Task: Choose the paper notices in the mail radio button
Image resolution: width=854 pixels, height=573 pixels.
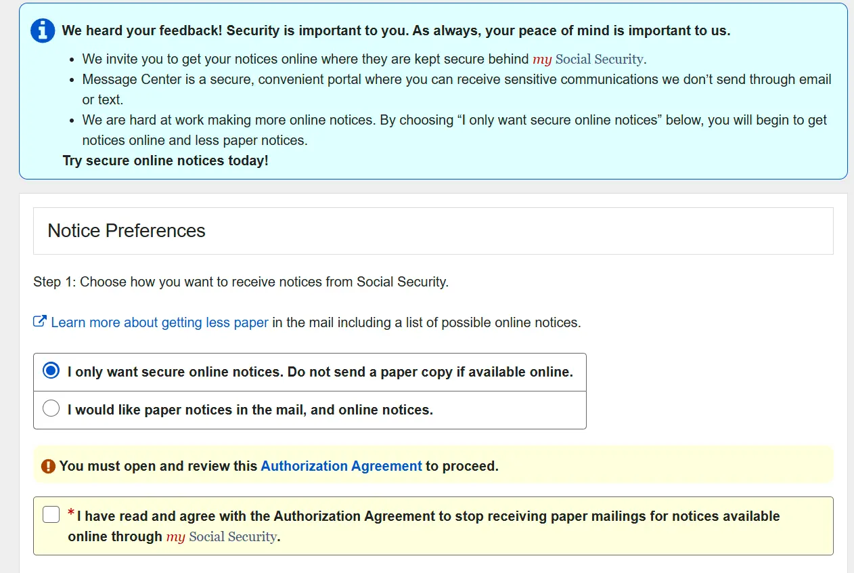Action: click(x=51, y=409)
